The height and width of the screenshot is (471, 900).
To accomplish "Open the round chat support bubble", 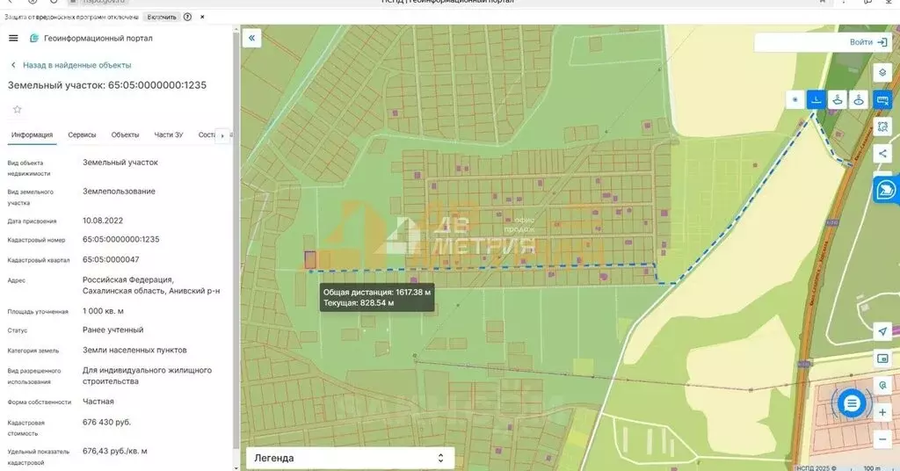I will (852, 404).
